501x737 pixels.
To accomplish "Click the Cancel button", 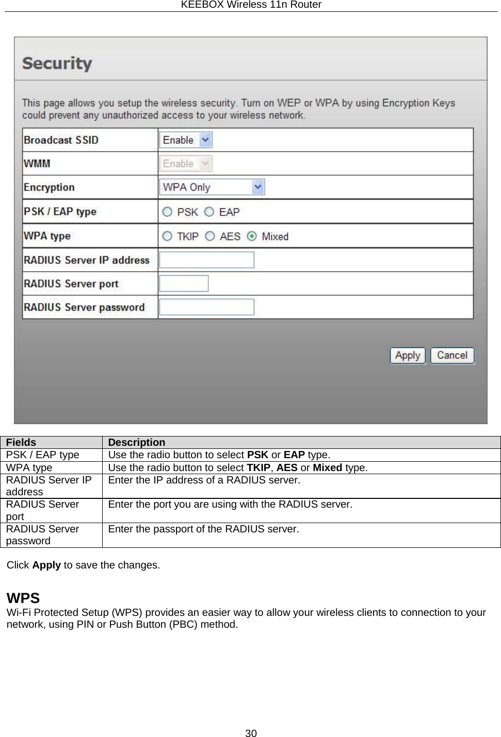I will pos(452,355).
